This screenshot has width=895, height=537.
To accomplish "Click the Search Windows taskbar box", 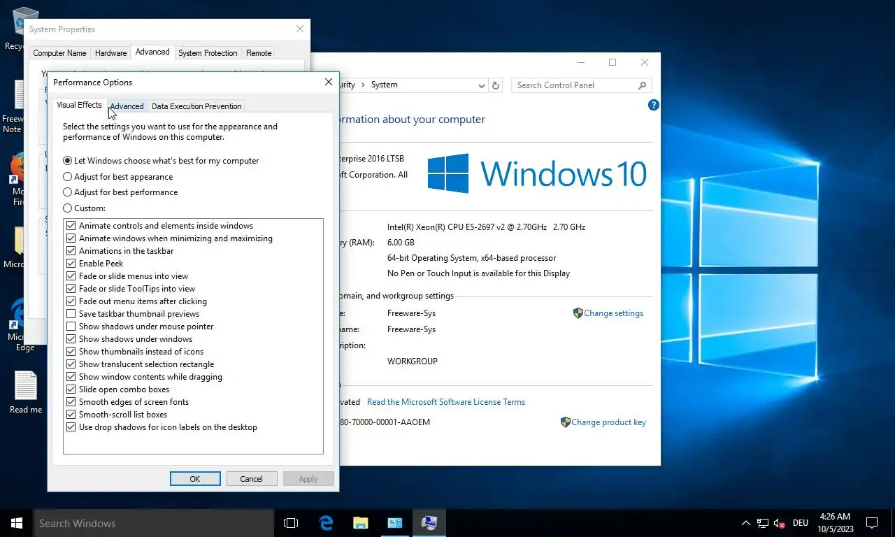I will pos(154,523).
